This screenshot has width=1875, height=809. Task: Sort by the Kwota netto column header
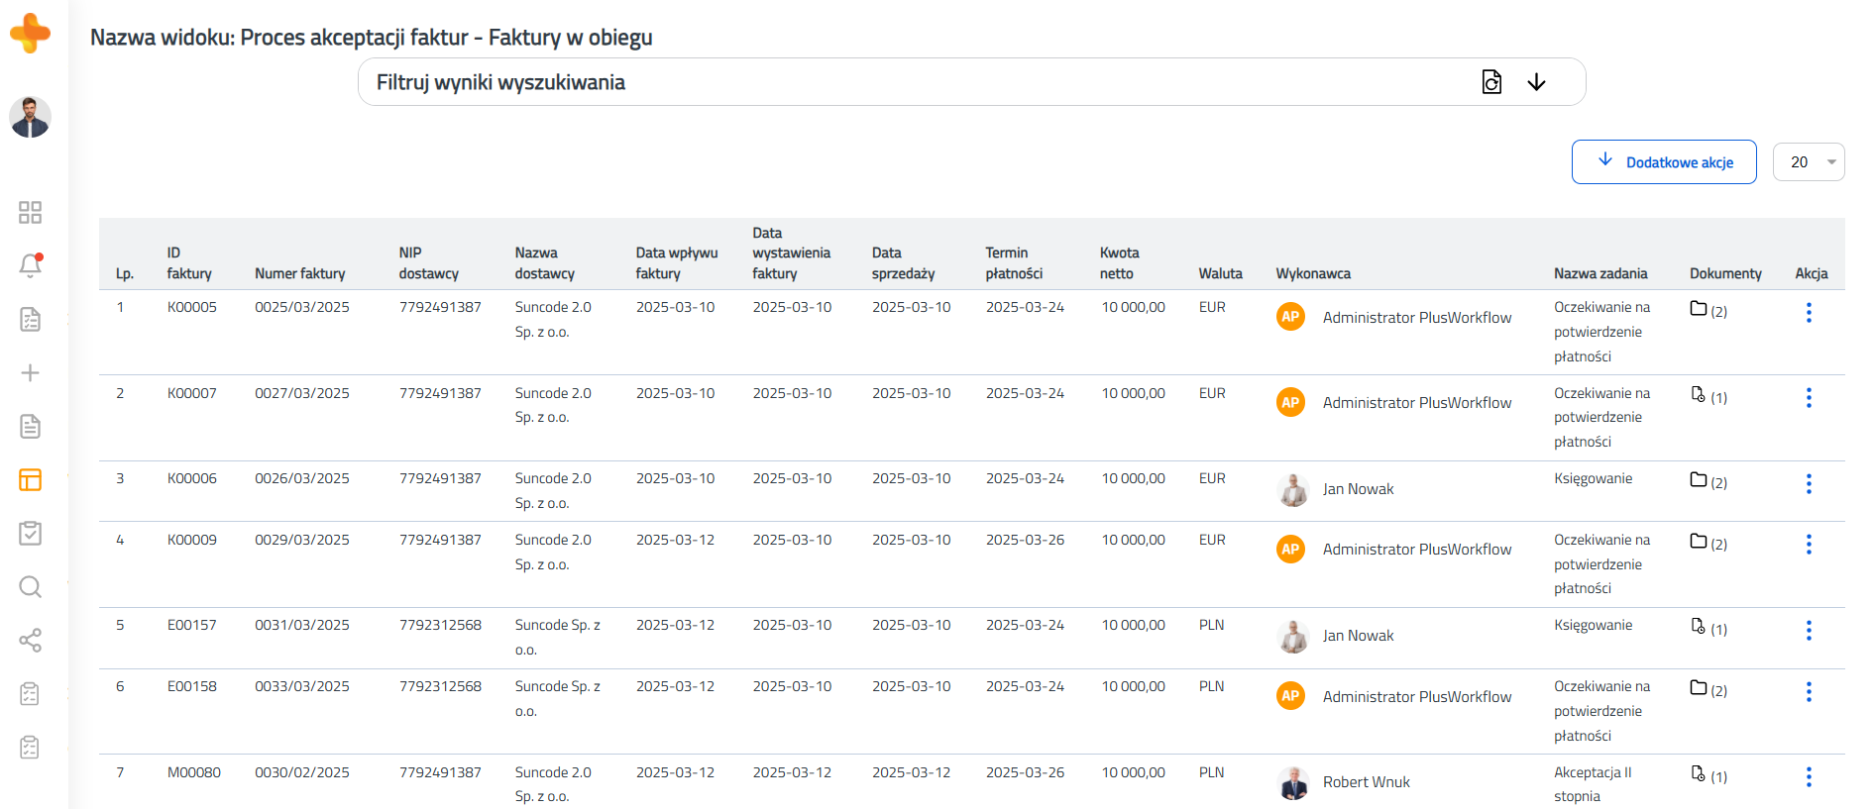1119,263
